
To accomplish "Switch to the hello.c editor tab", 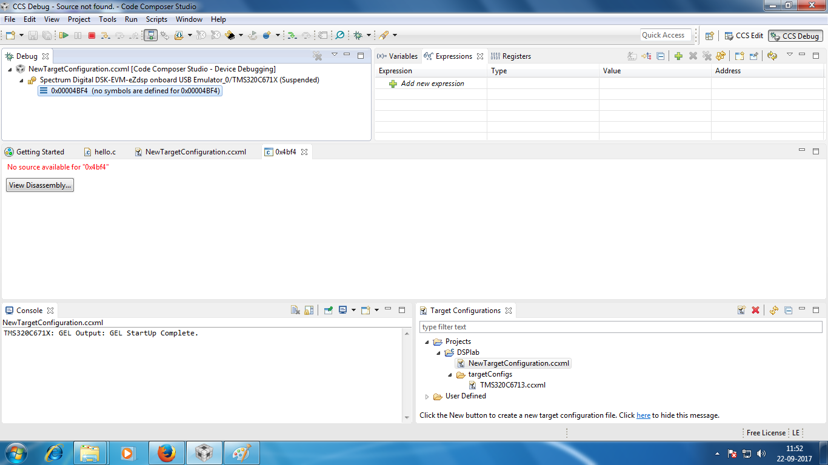I will [x=100, y=152].
